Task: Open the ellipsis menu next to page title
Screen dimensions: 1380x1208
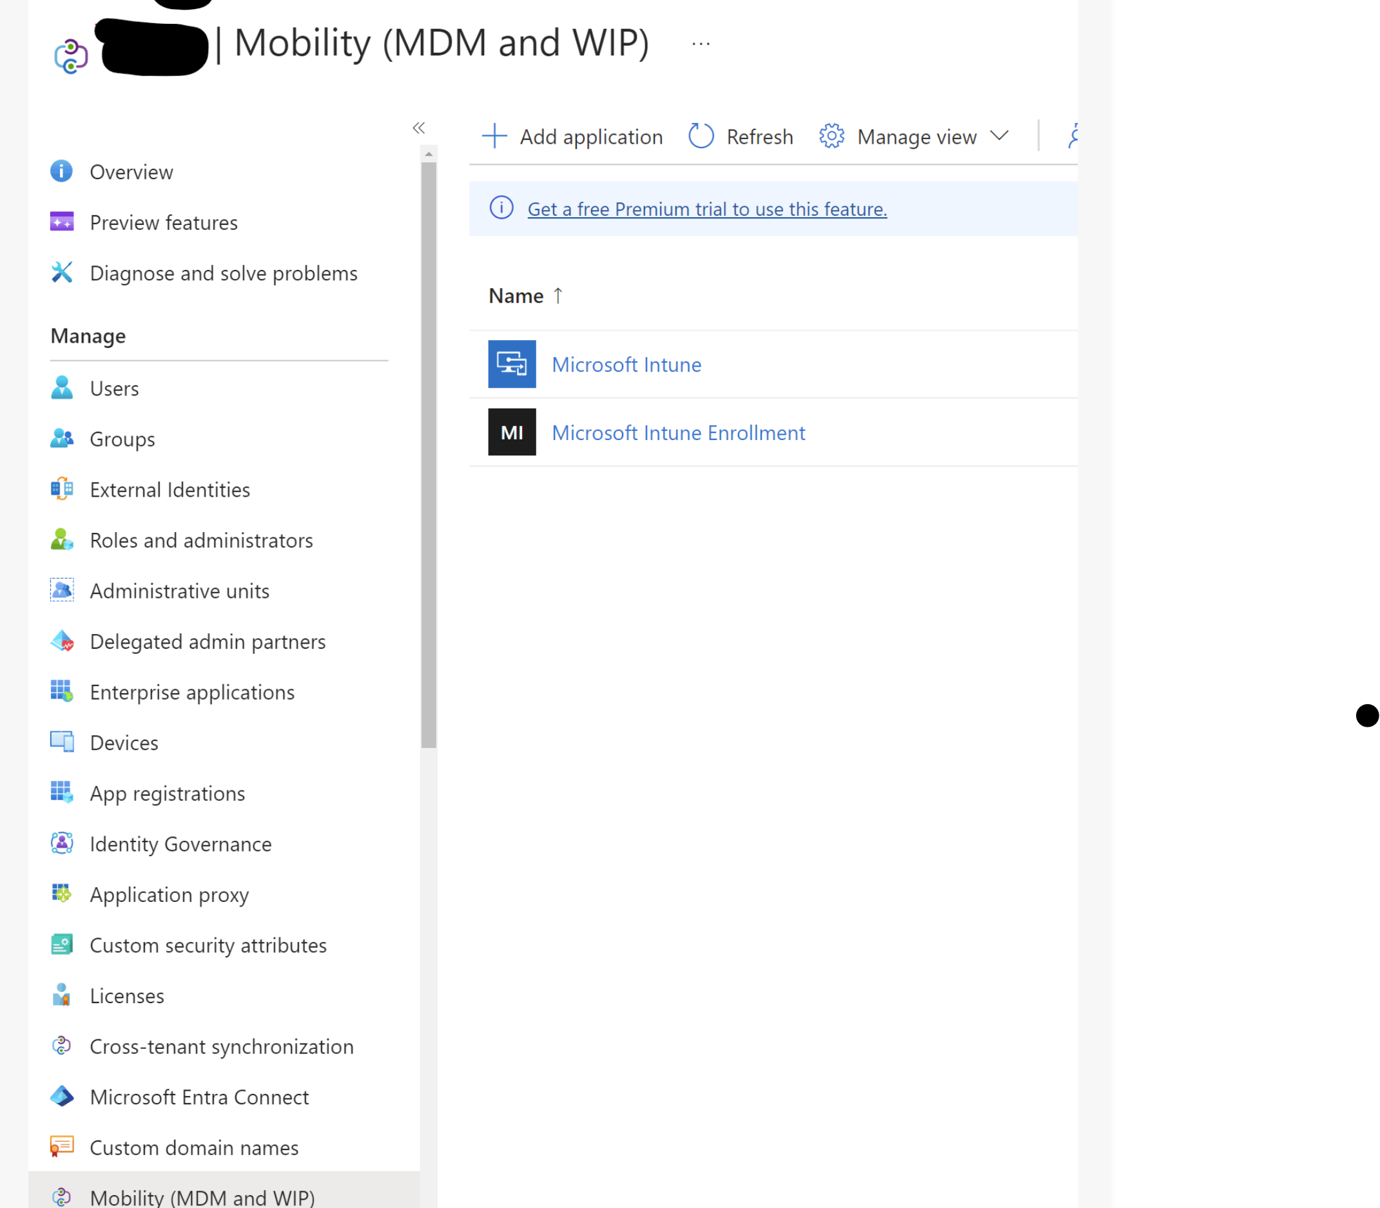Action: tap(701, 44)
